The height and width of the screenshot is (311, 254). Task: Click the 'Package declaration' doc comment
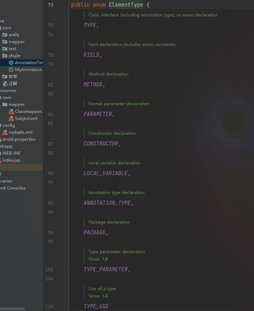pyautogui.click(x=109, y=222)
